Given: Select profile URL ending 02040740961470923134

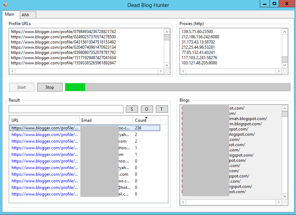Looking at the screenshot, I should (63, 47).
